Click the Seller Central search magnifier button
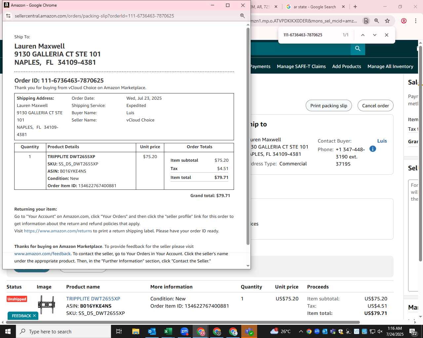 358,49
